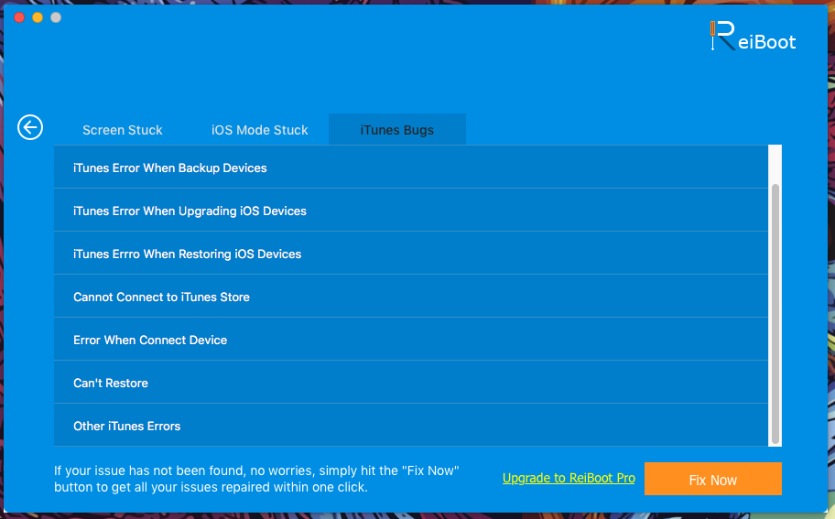Close the ReiBoot window
Viewport: 835px width, 519px height.
coord(19,17)
